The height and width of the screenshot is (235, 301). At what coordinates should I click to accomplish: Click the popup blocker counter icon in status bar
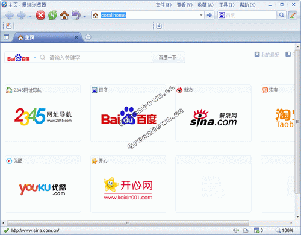click(x=258, y=230)
